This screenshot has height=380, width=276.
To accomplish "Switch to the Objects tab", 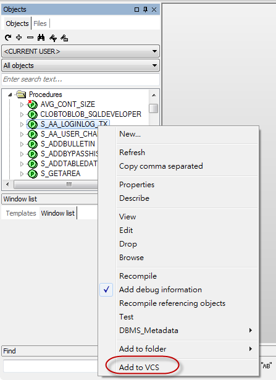I will (x=17, y=23).
